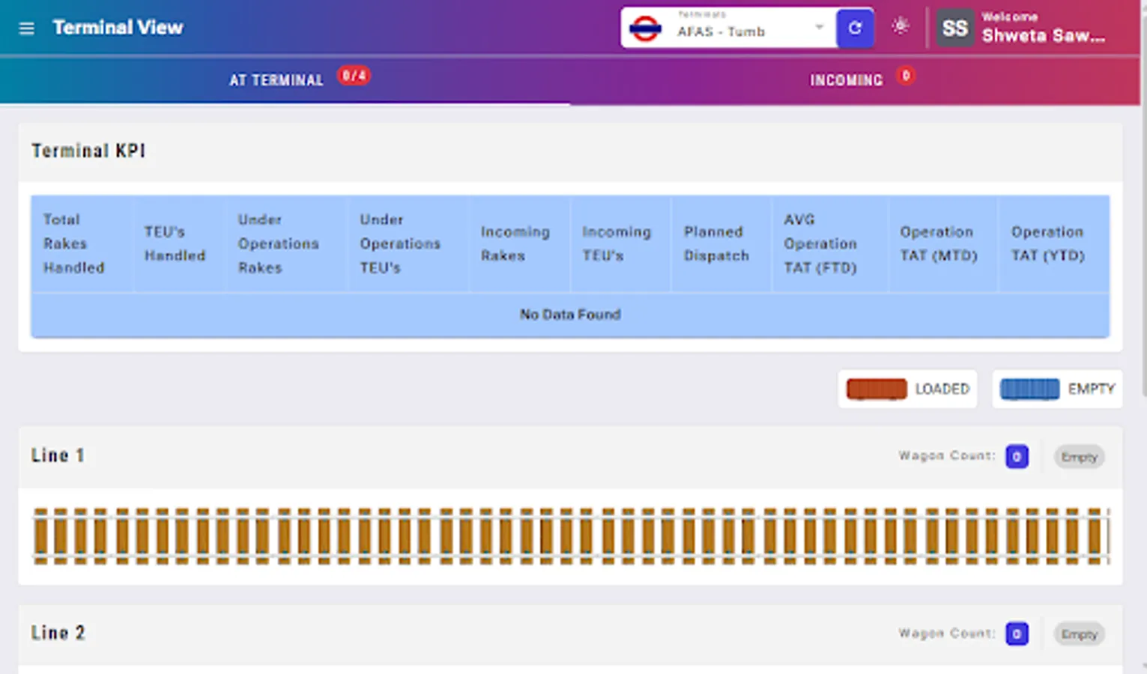Click the No Data Found message
The image size is (1147, 674).
[x=570, y=315]
